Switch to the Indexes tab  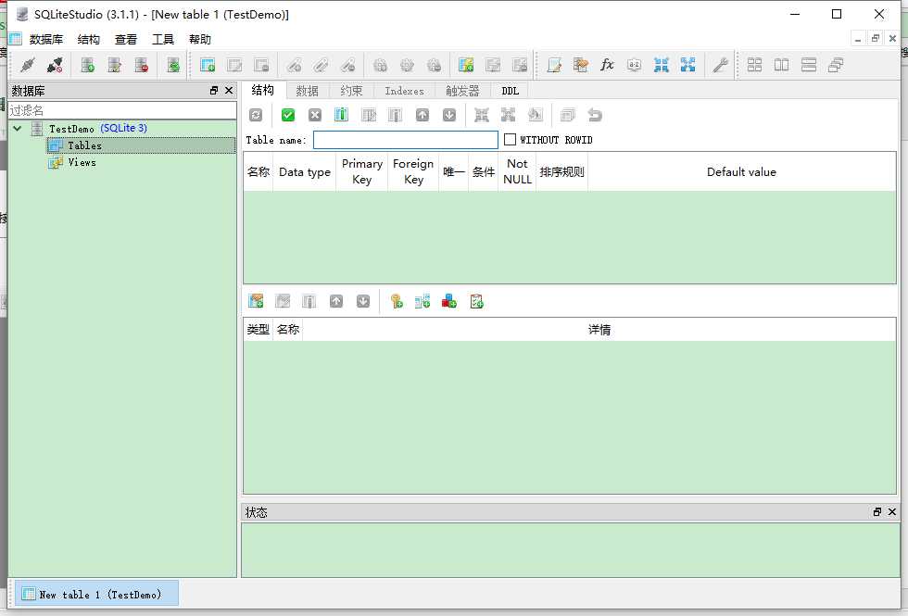click(404, 91)
